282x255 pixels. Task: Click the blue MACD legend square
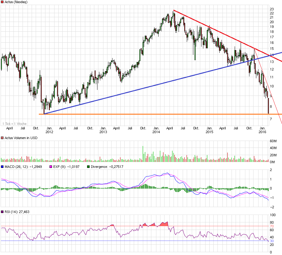(2, 167)
